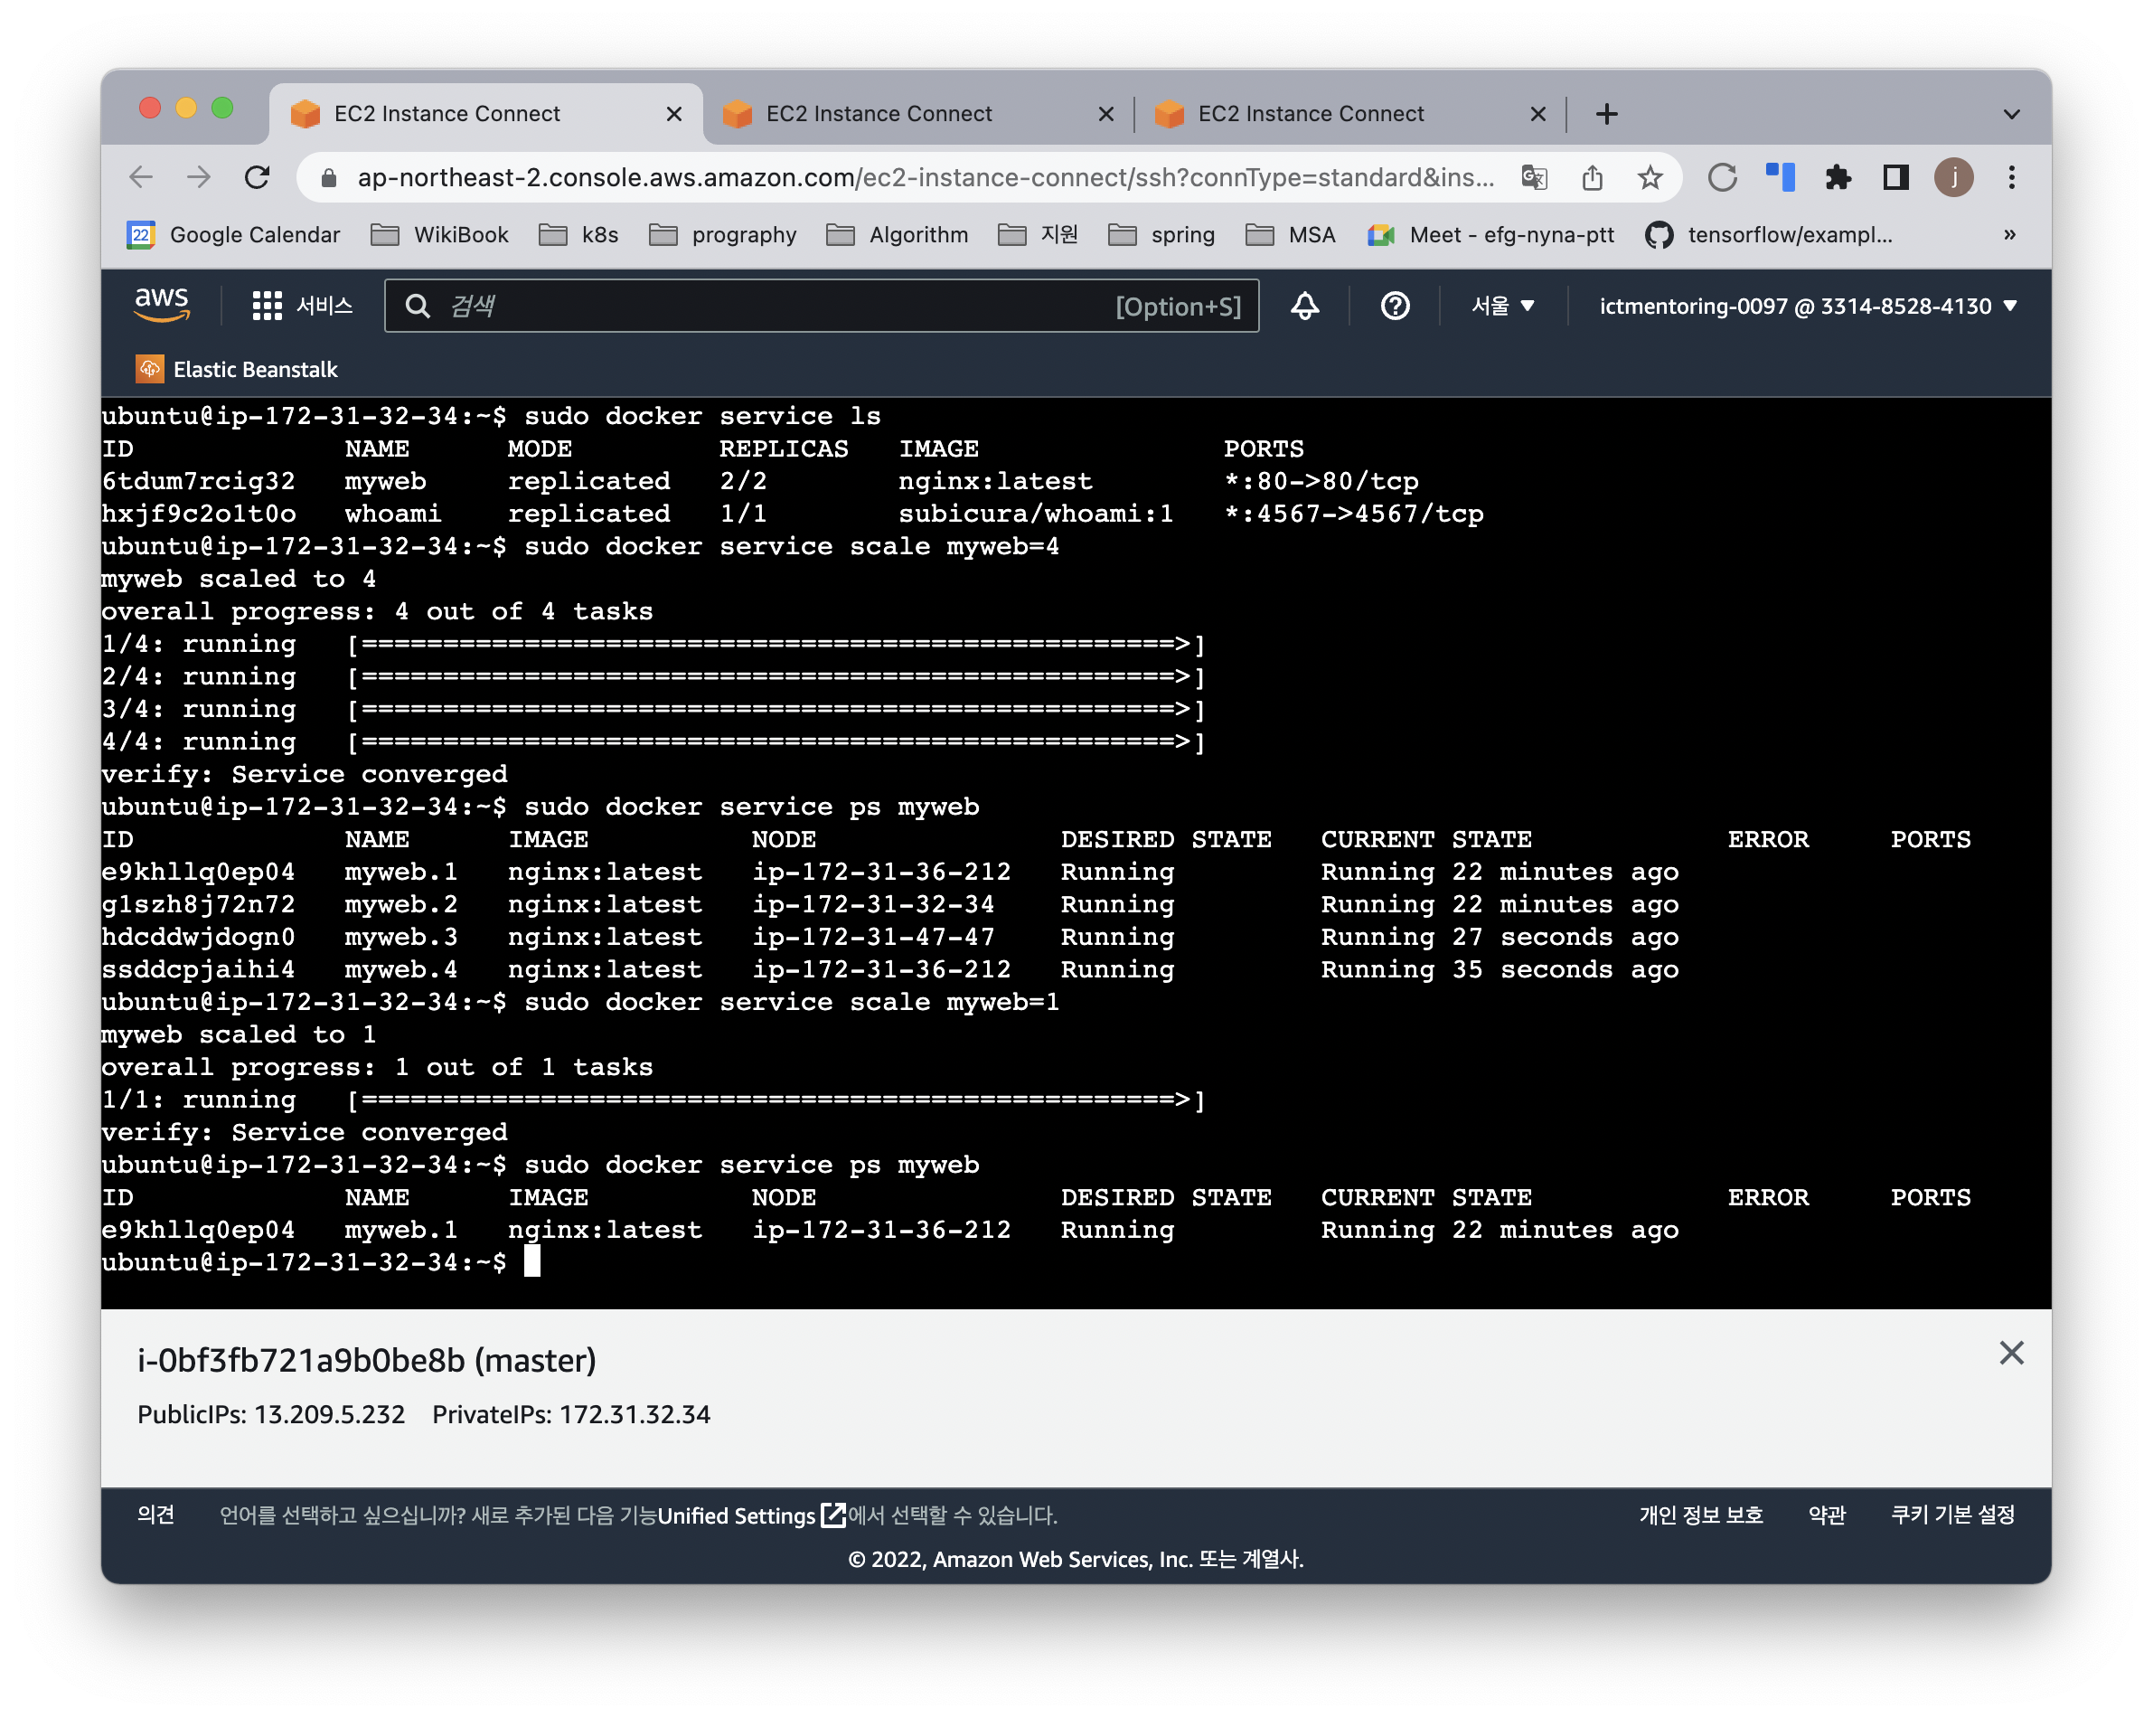
Task: Click the Google Translate icon in address bar
Action: tap(1534, 178)
